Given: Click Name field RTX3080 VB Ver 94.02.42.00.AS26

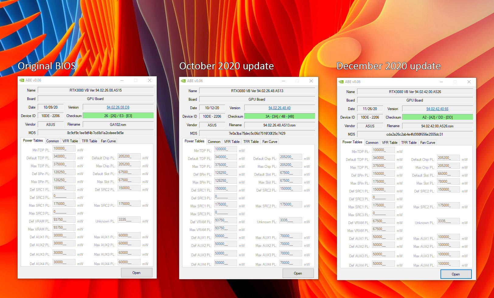Looking at the screenshot, I should click(415, 92).
